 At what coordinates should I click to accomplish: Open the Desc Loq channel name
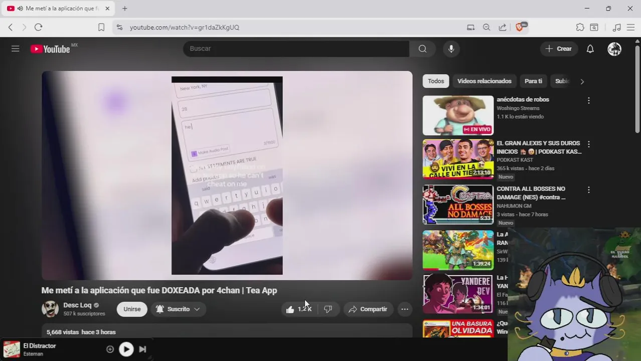(x=77, y=305)
